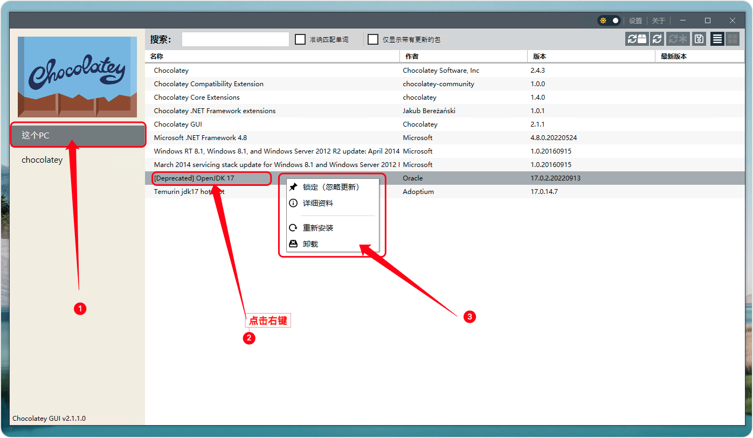Select Microsoft .NET Framework 4.8 row
Screen dimensions: 753x438
[445, 137]
